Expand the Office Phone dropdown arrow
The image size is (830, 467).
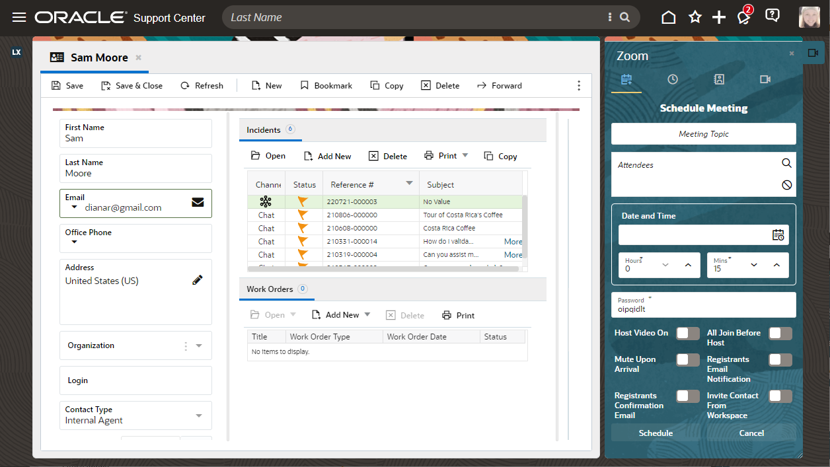click(74, 242)
